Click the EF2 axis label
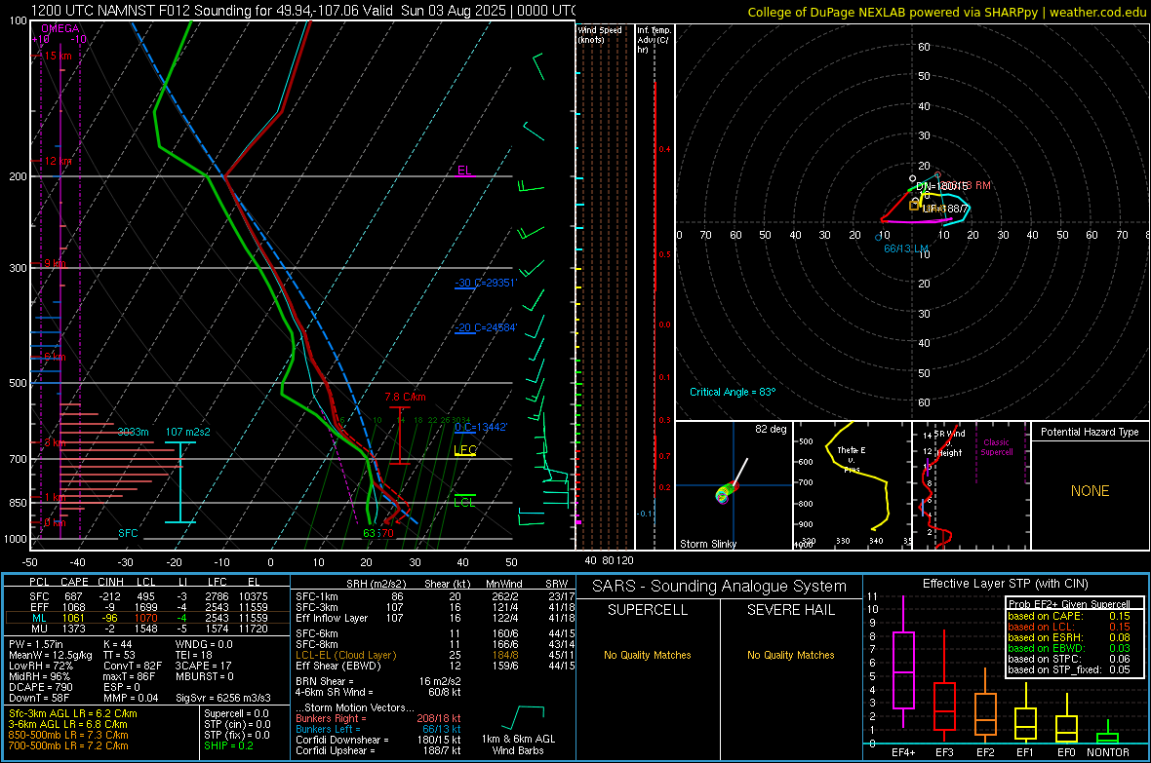The image size is (1151, 763). (985, 752)
